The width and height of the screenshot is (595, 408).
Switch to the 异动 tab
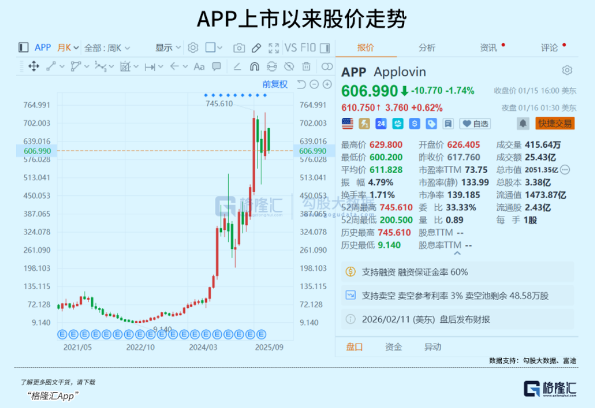click(432, 347)
